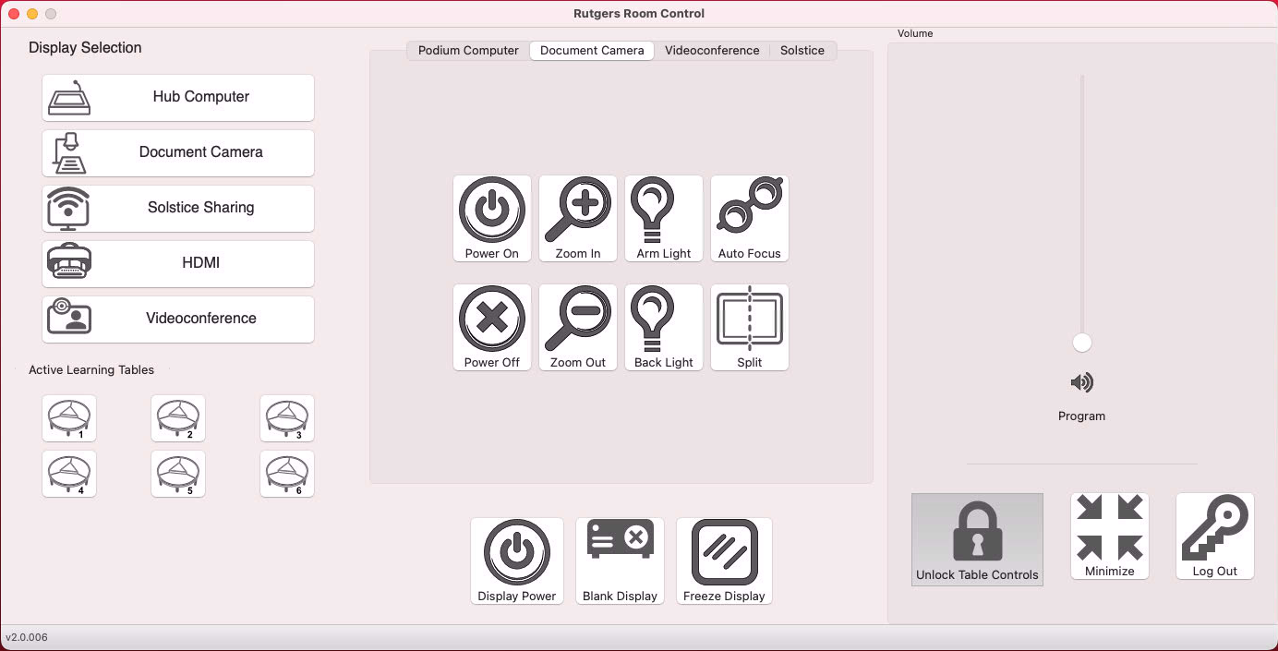
Task: Toggle Display Power
Action: (x=516, y=561)
